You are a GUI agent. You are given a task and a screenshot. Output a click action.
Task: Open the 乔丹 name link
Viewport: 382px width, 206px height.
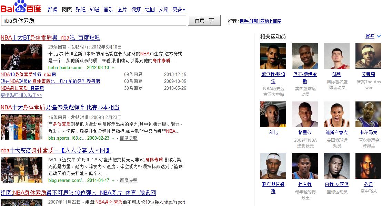(x=368, y=184)
